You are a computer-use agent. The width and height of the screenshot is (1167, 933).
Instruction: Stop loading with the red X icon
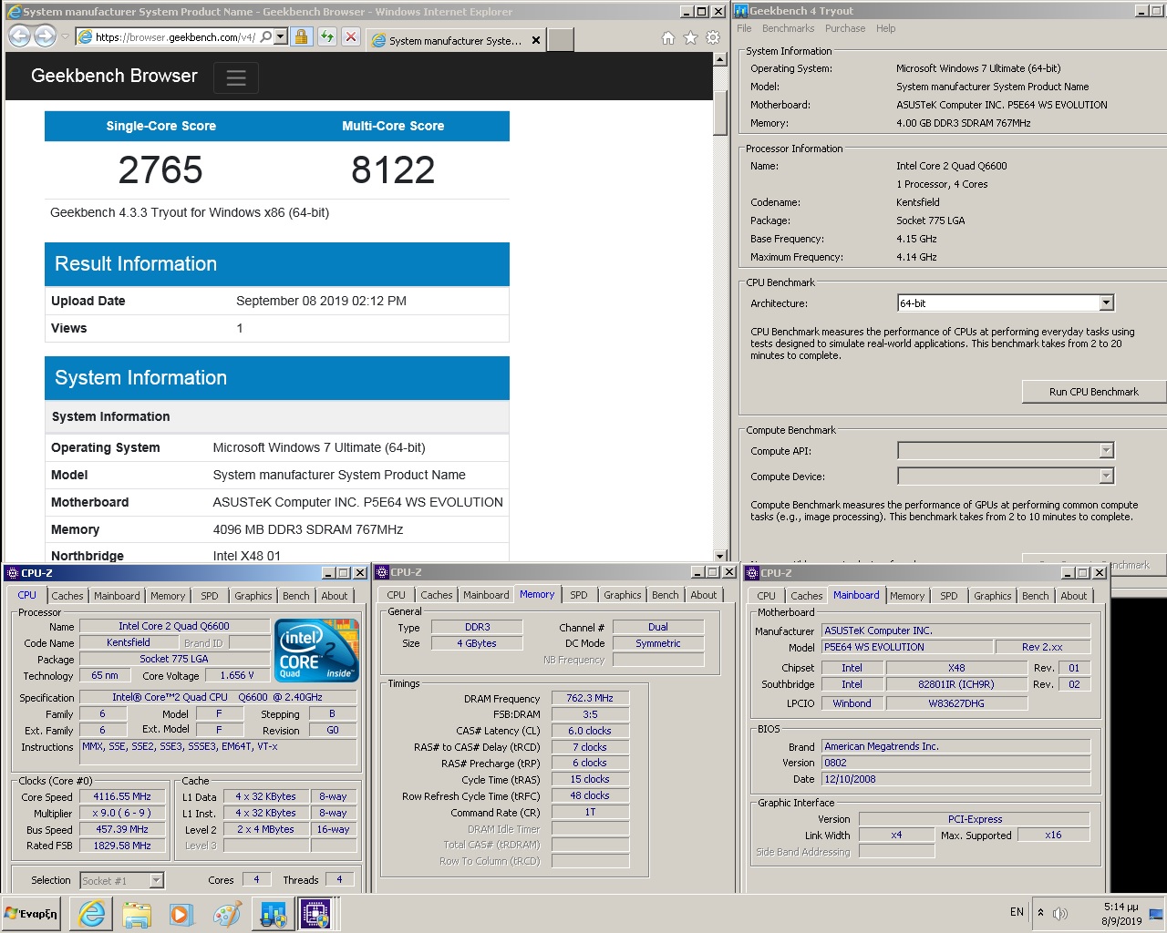[x=350, y=37]
